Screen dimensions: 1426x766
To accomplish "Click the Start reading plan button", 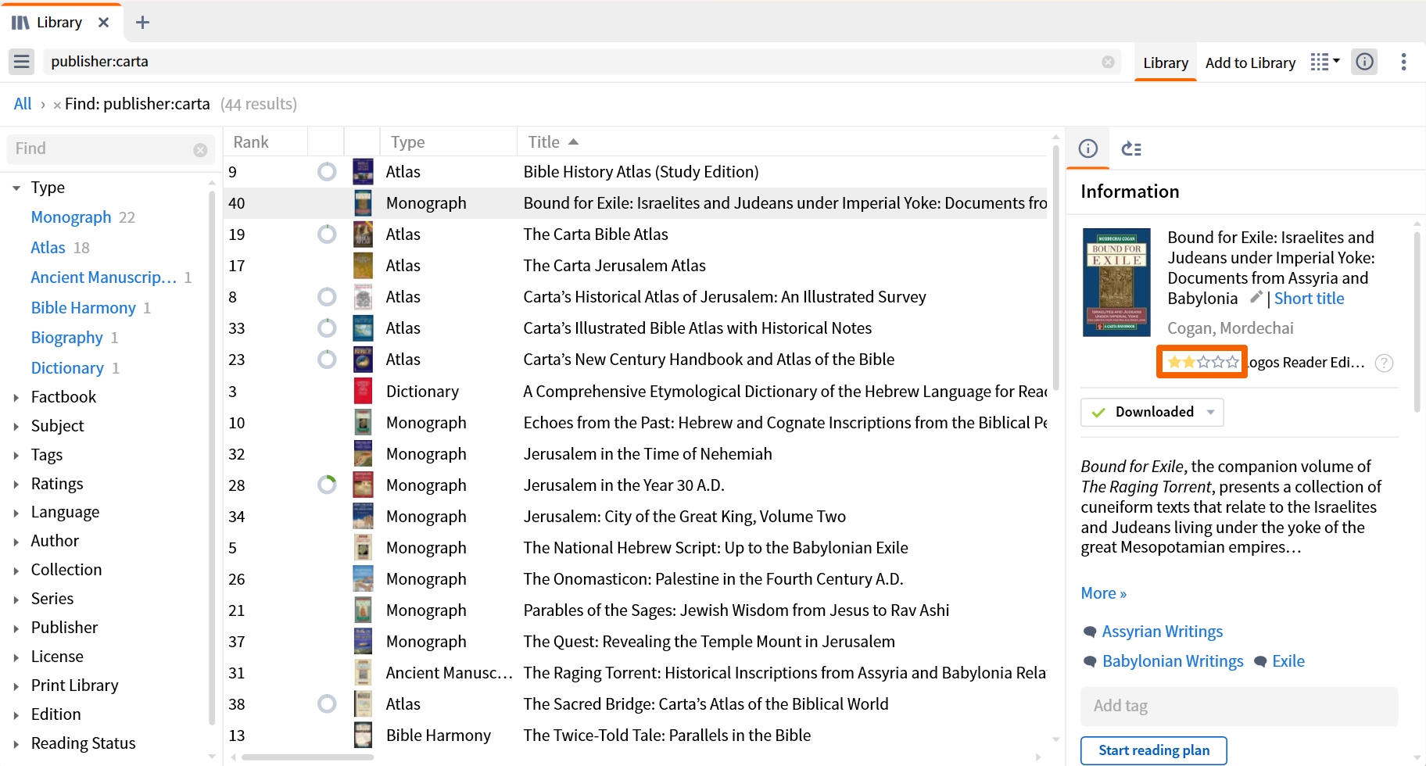I will click(x=1154, y=750).
